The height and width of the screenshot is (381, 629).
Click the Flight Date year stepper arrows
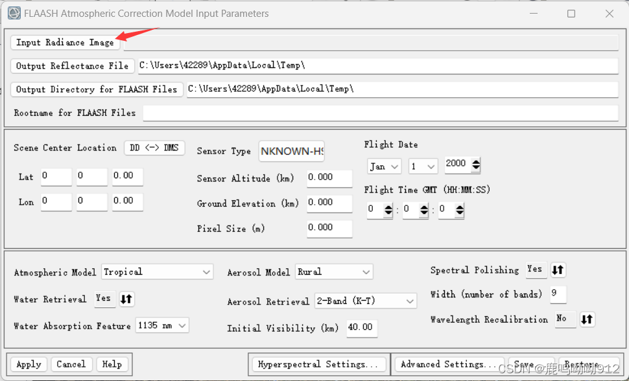[476, 165]
